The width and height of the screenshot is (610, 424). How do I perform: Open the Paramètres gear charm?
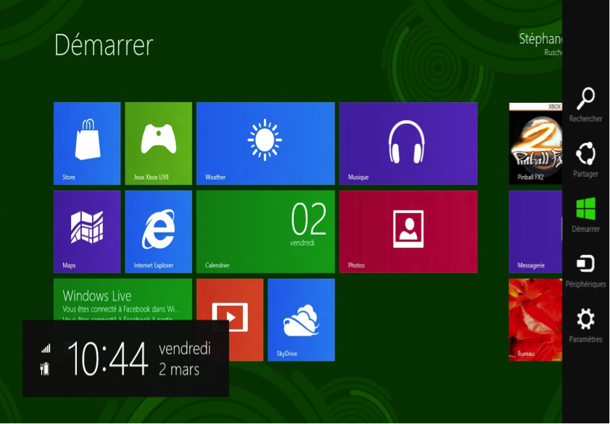coord(585,325)
